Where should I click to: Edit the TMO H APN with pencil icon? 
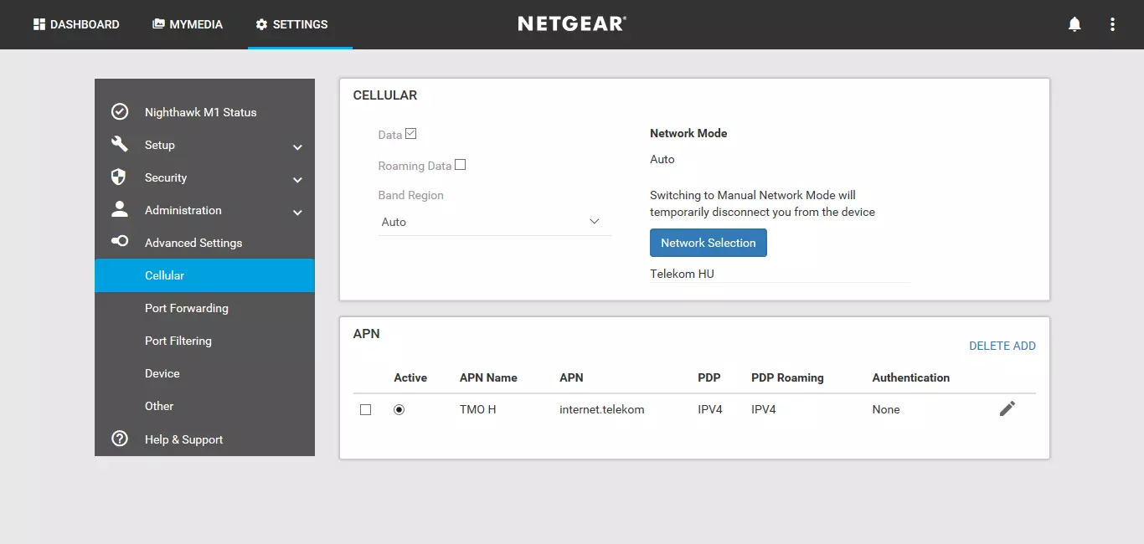[x=1007, y=408]
